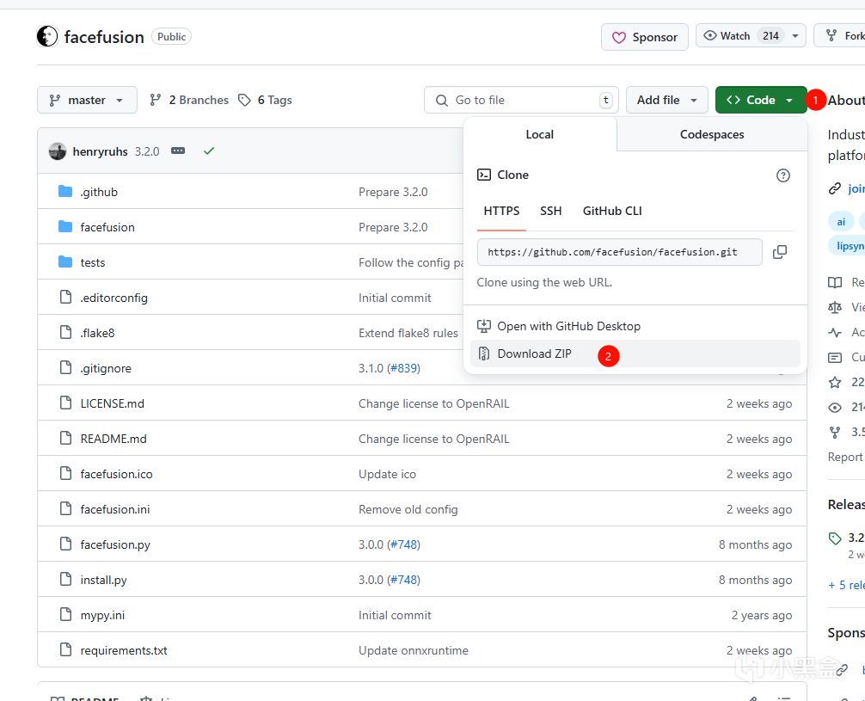Open the facefusion folder name

107,227
